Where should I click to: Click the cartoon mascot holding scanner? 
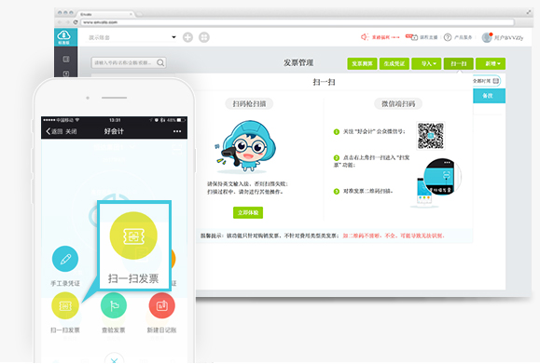245,146
